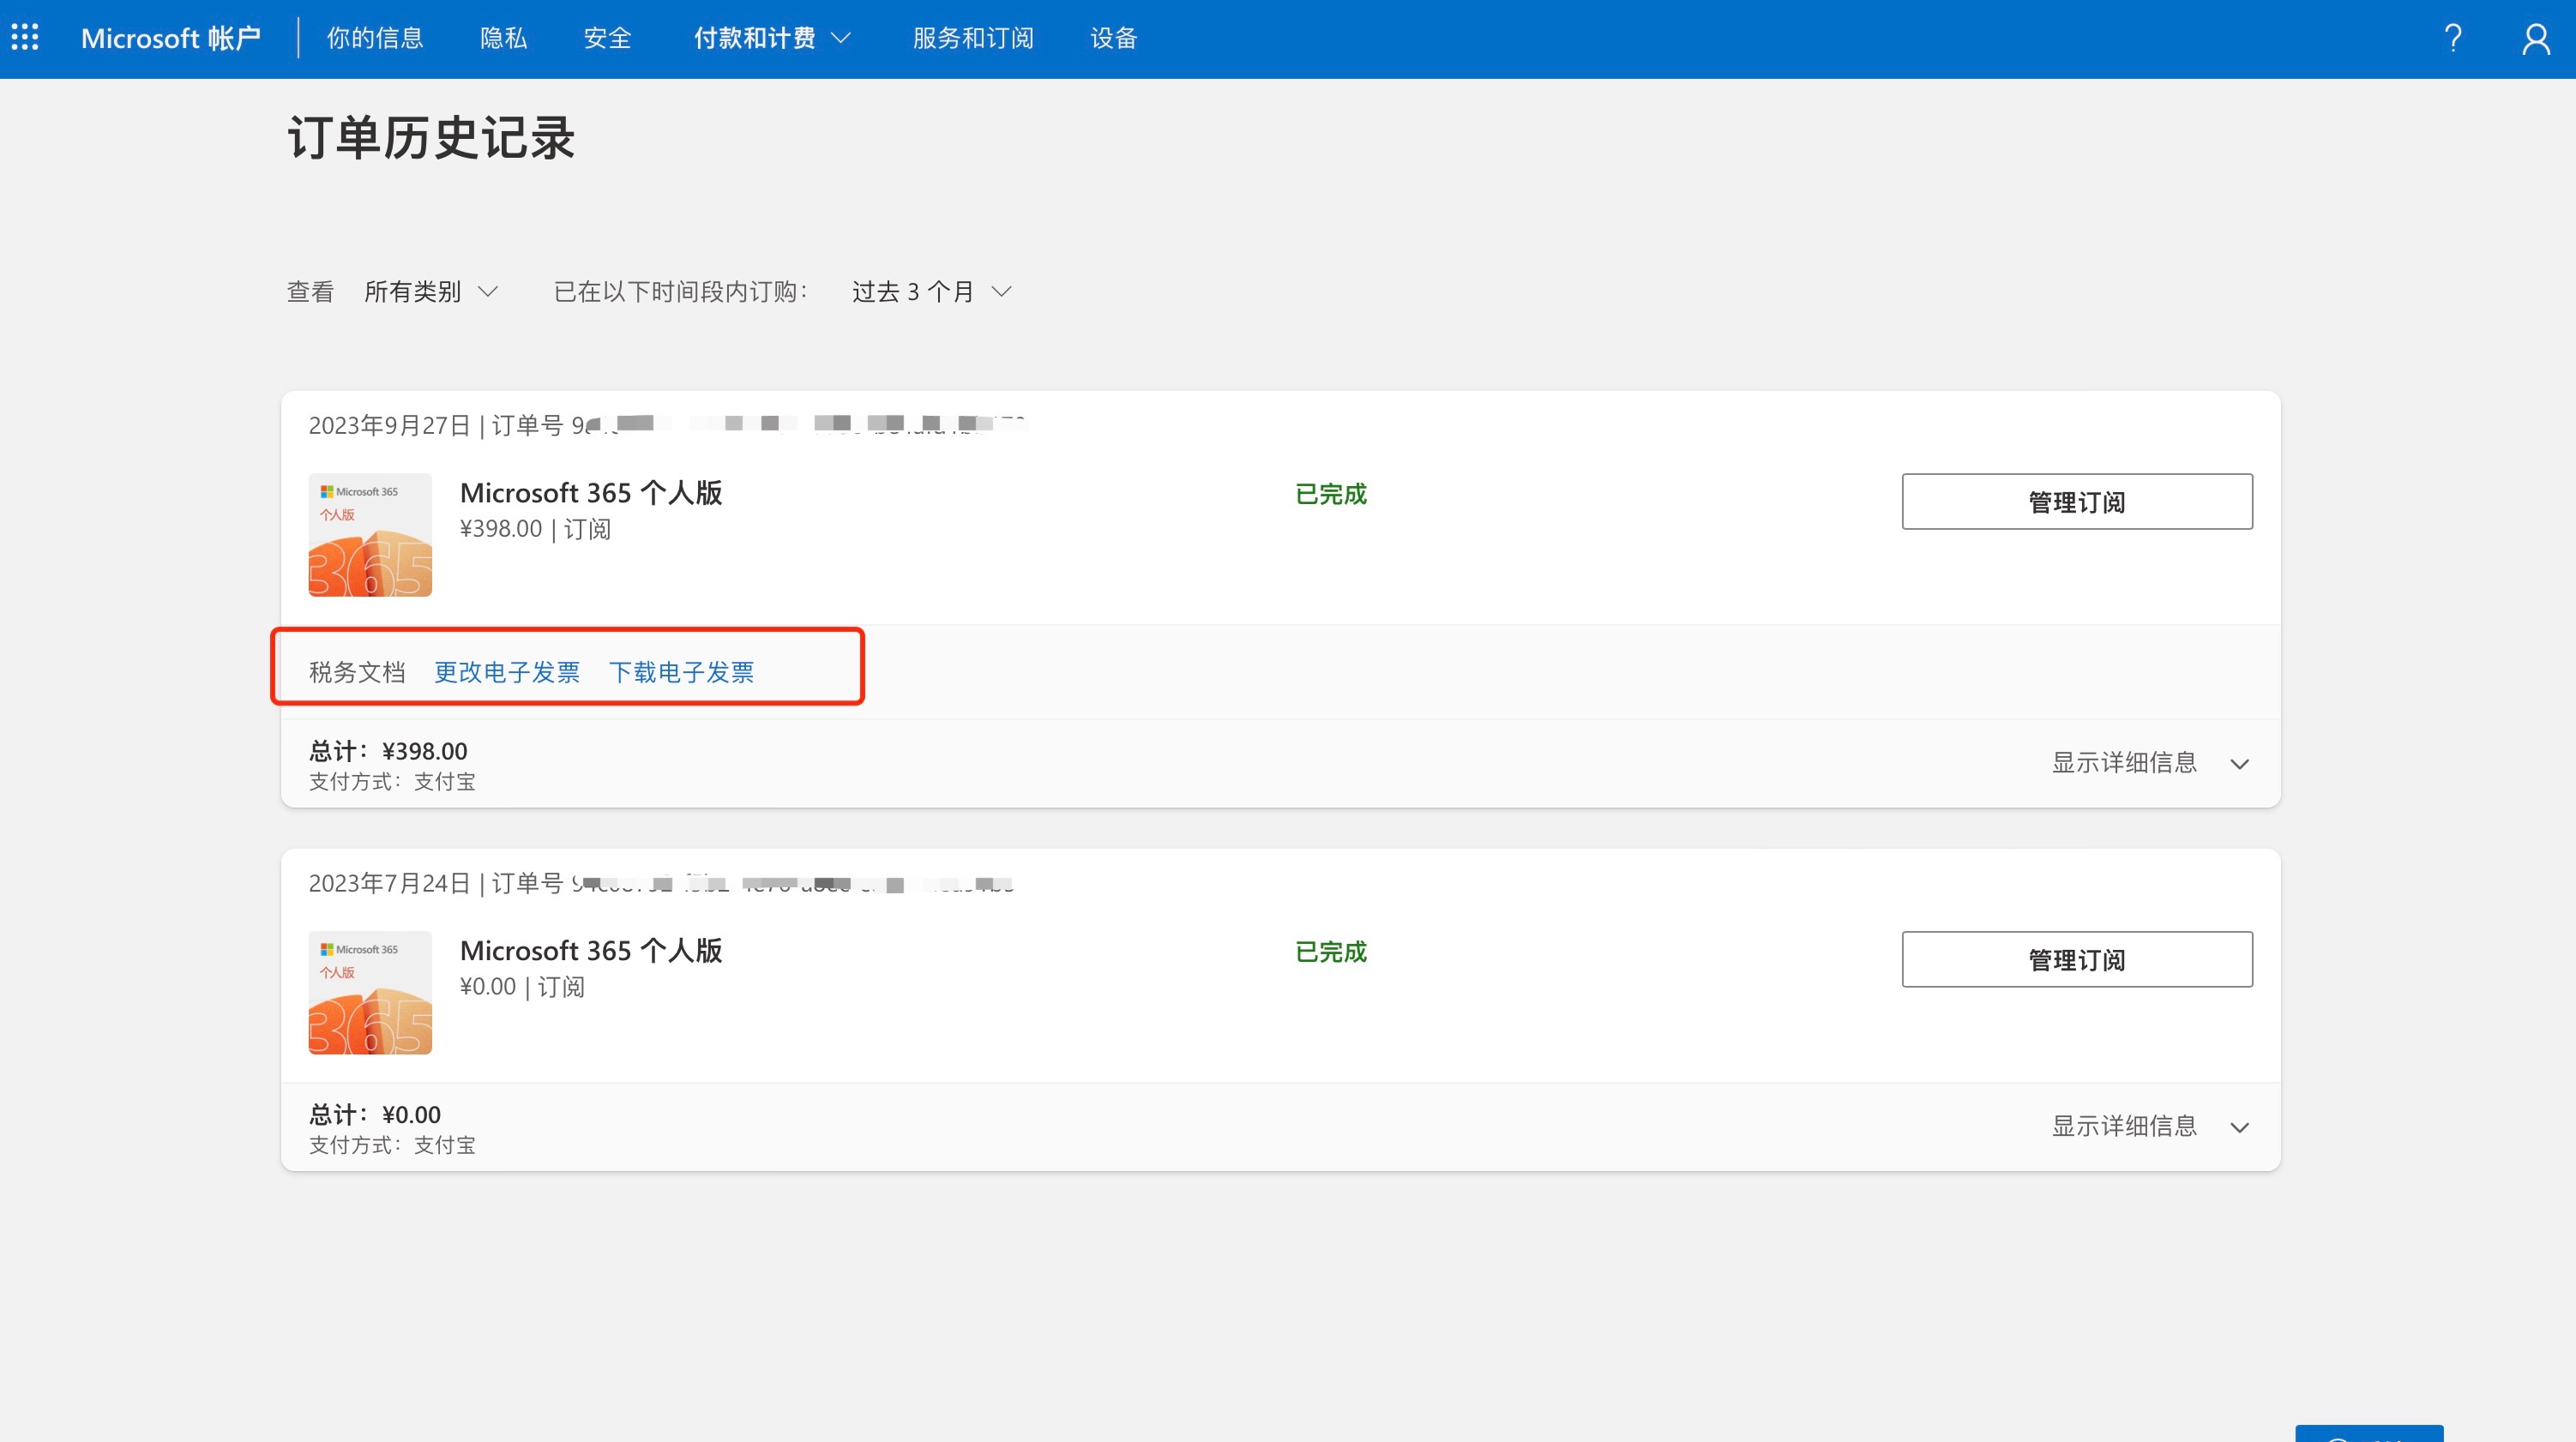
Task: Click 管理订阅 for the ¥398.00 order
Action: [2076, 501]
